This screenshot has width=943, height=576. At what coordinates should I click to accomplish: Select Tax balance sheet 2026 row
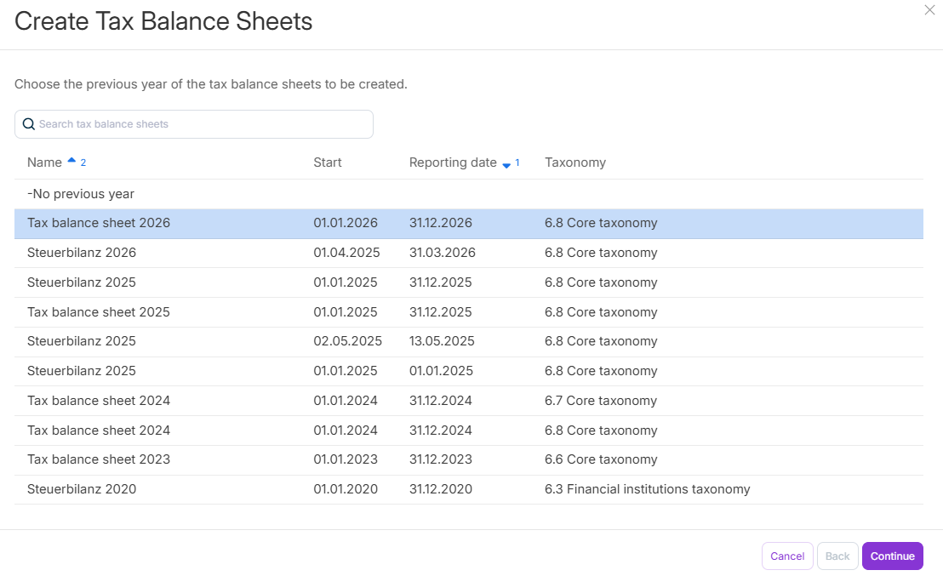click(468, 224)
